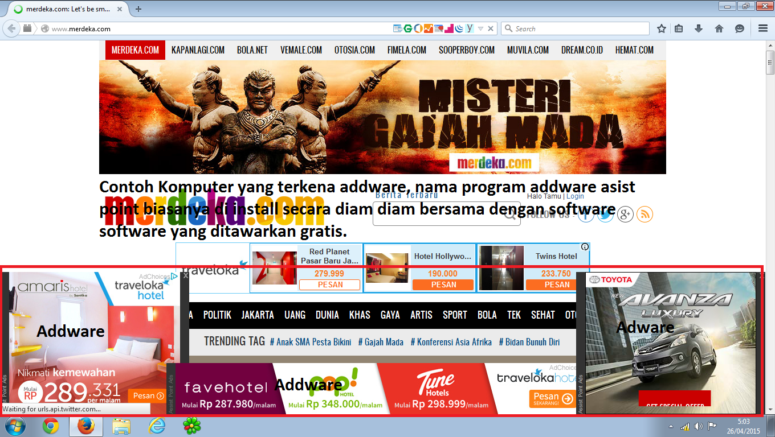The image size is (775, 437).
Task: Click the stop loading X in address bar
Action: coord(491,28)
